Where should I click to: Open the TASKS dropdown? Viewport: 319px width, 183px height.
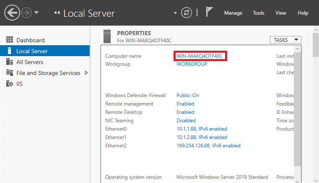tap(286, 40)
